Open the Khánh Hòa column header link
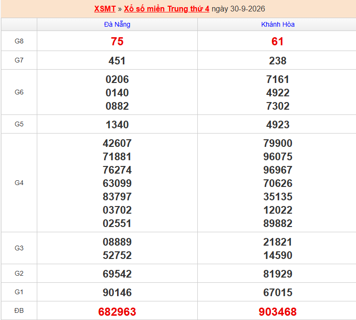Screen dimensions: 356x320 [278, 24]
